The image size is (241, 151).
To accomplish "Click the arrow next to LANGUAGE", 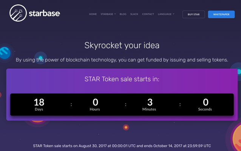I will 173,14.
